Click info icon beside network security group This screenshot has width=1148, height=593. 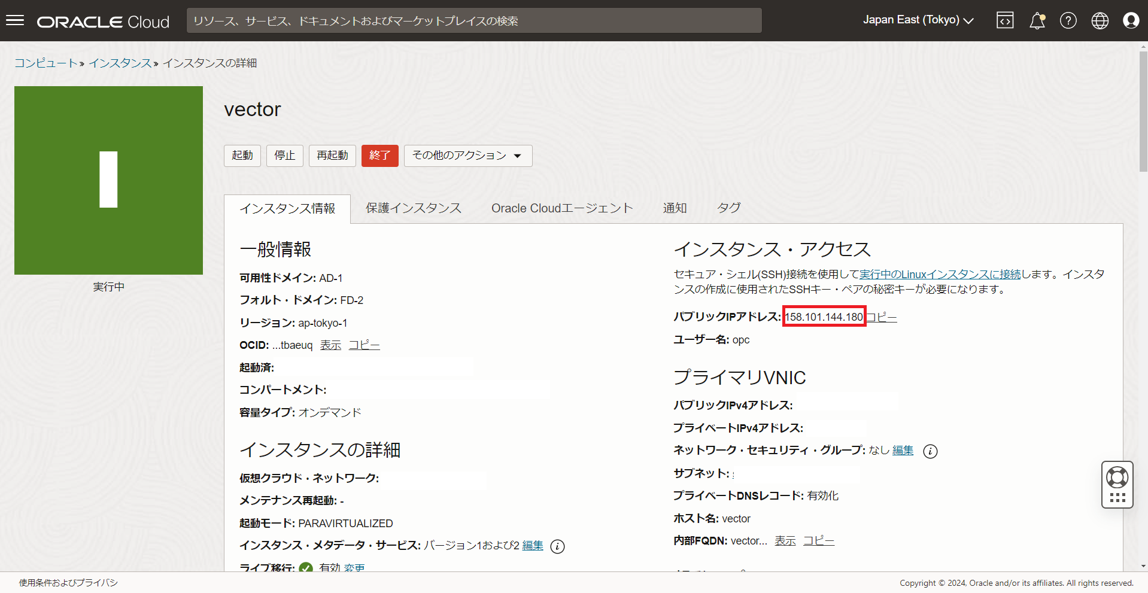click(x=930, y=451)
